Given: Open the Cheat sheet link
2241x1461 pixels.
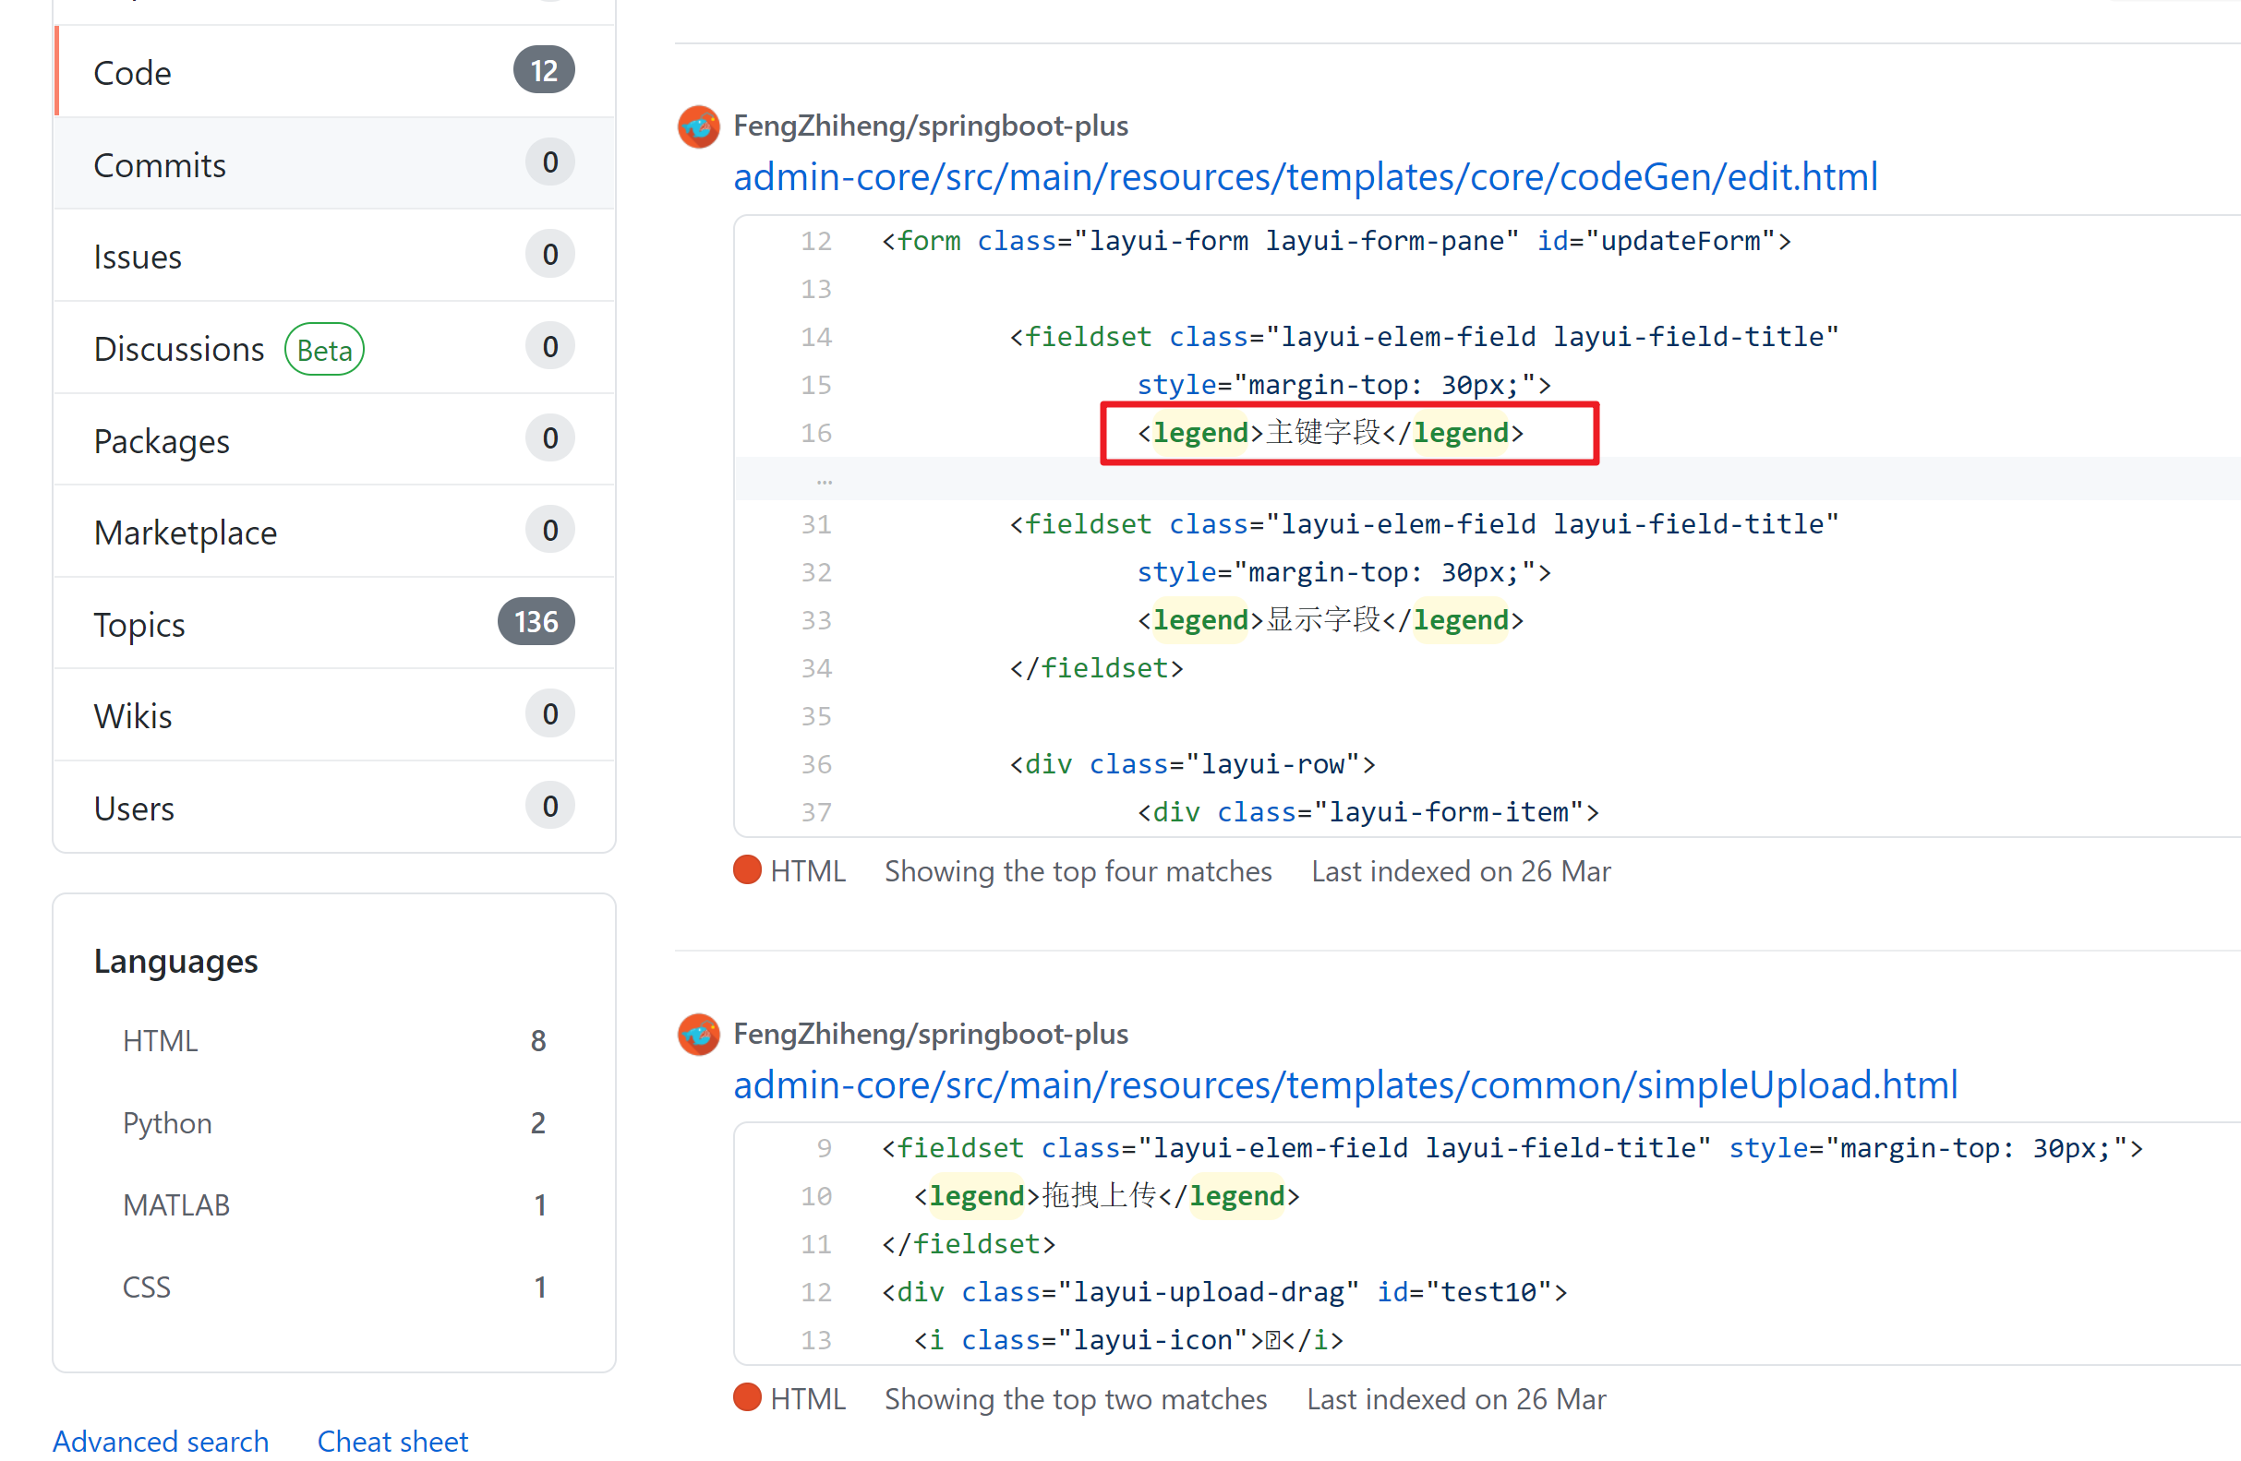Looking at the screenshot, I should [x=392, y=1441].
